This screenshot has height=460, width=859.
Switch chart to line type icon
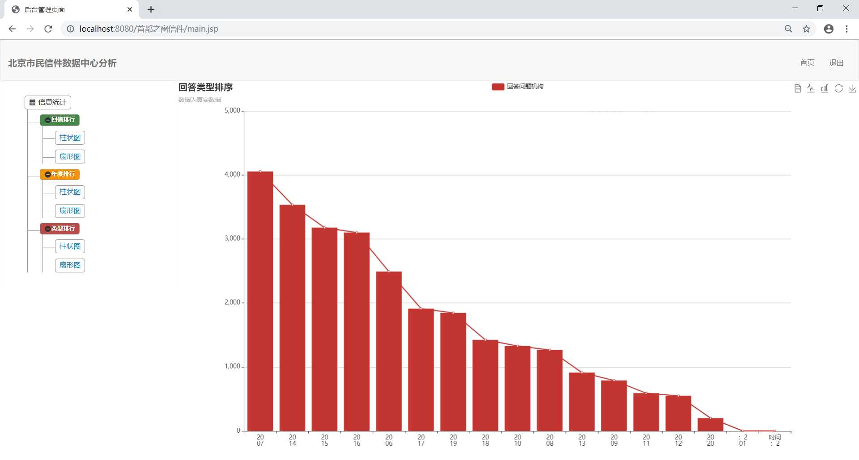pos(811,88)
